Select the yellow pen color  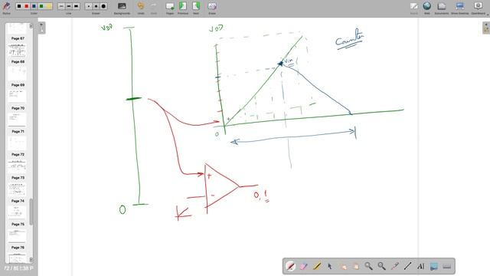[49, 6]
